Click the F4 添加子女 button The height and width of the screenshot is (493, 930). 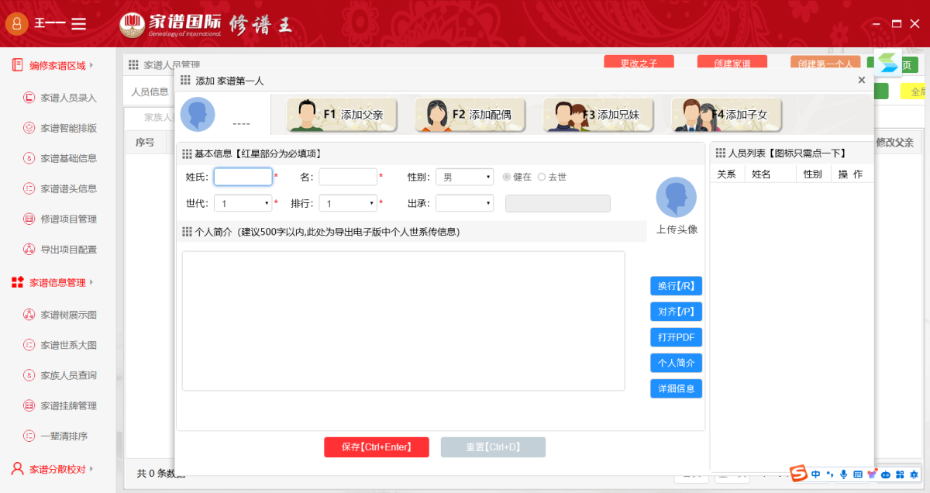(726, 114)
